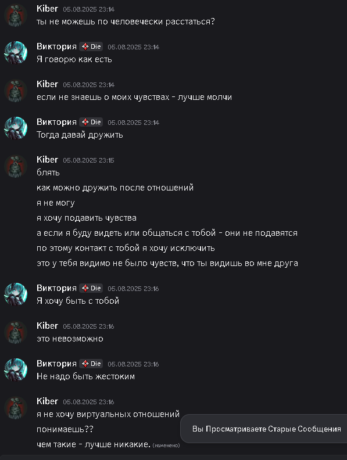Screen dimensions: 347x460
Task: Open the Виктория username above 'Не надо быть жестоким'
Action: [56, 364]
